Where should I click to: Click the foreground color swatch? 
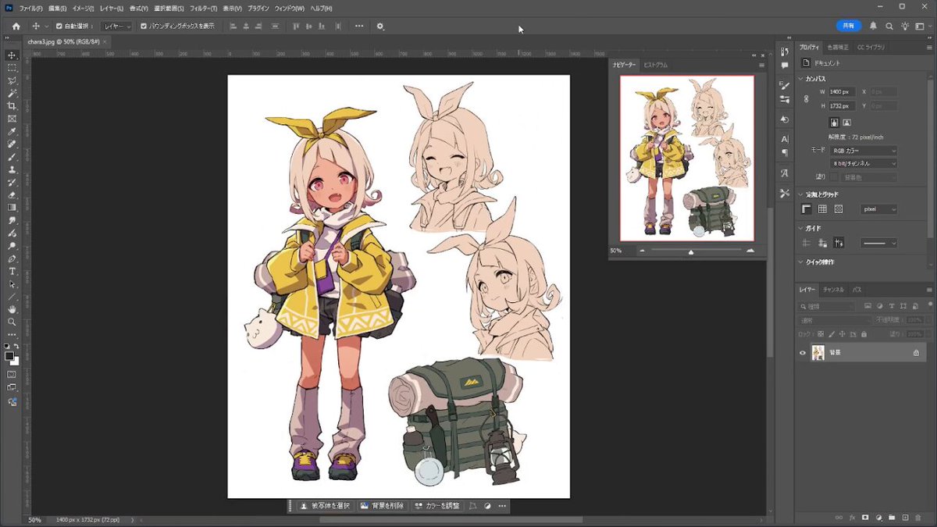(9, 356)
